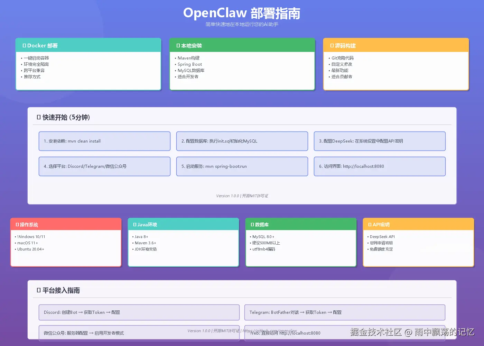Open step 3 "配置DeepSeek" box
The width and height of the screenshot is (484, 346).
(380, 141)
